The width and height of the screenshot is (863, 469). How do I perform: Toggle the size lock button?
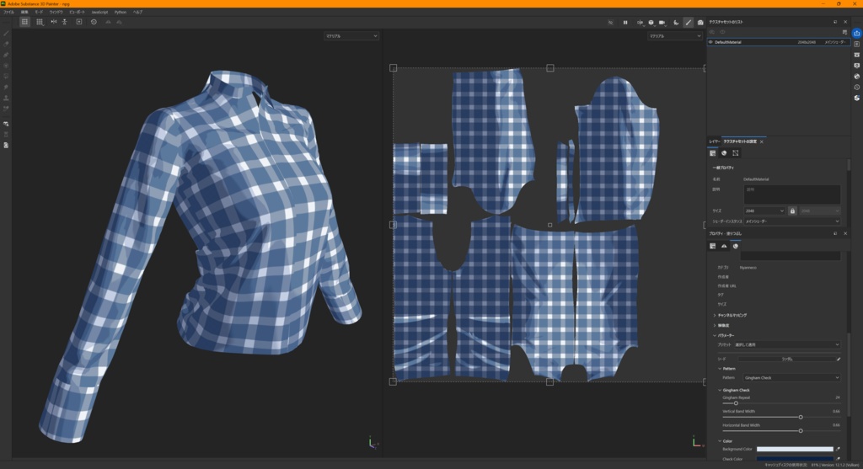pos(792,211)
